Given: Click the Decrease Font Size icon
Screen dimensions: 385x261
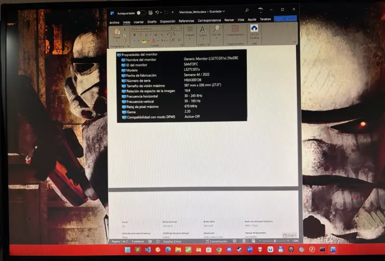Looking at the screenshot, I should pyautogui.click(x=179, y=40).
